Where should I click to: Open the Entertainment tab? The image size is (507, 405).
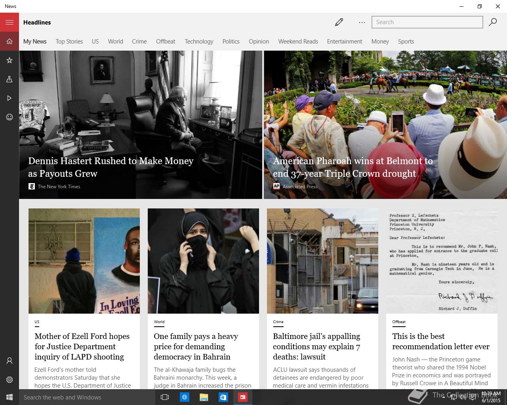coord(345,41)
